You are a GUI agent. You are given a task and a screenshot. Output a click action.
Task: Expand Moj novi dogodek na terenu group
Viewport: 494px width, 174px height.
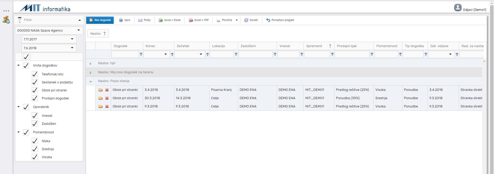point(90,72)
